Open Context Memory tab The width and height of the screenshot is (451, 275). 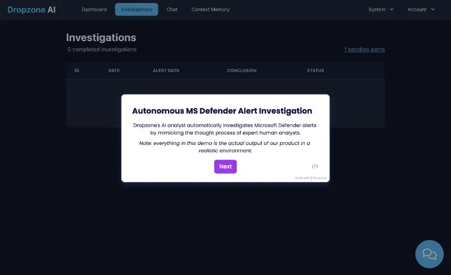point(210,10)
